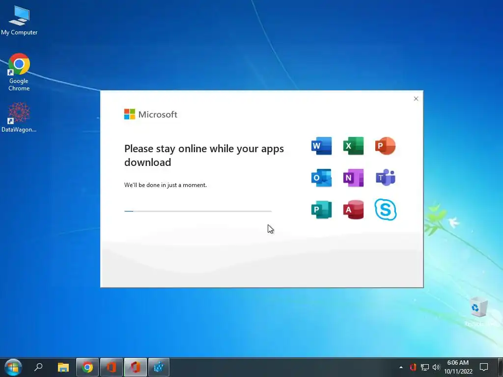
Task: Select DataWagon desktop shortcut
Action: click(x=19, y=117)
